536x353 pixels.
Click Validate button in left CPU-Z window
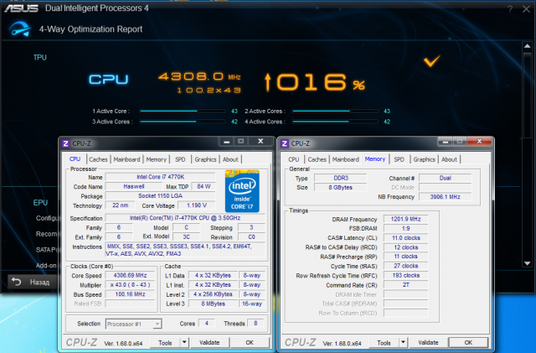[209, 343]
